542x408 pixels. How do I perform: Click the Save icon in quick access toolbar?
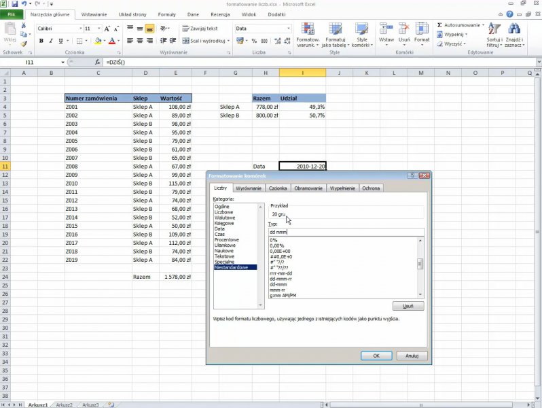click(14, 4)
